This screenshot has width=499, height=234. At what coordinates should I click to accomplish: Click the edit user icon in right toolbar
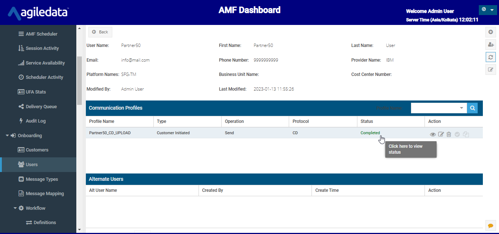pos(491,69)
